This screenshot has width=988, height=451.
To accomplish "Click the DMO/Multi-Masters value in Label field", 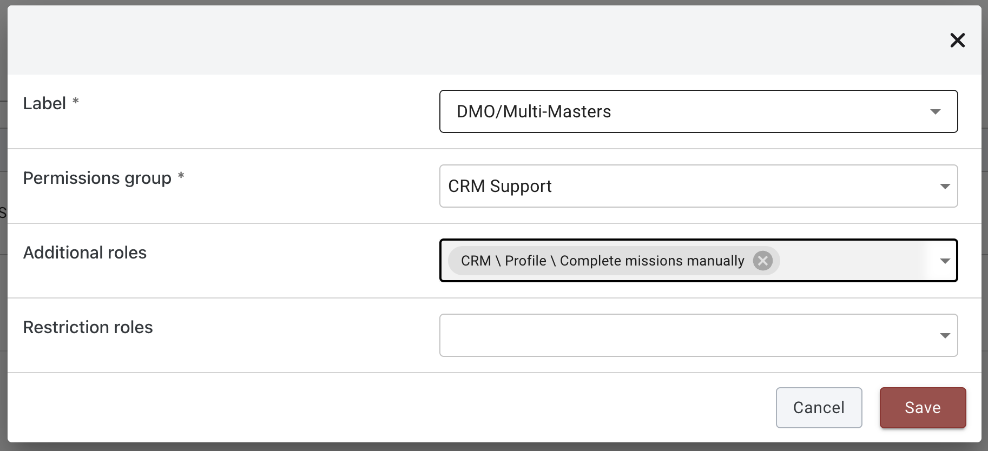I will (x=533, y=111).
